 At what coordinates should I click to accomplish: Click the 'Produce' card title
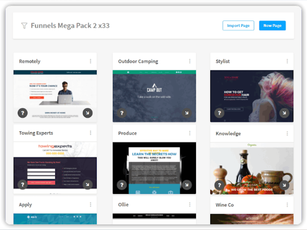(x=127, y=133)
